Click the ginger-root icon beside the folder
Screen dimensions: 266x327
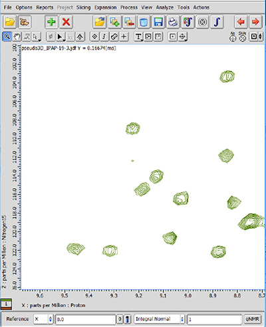25,22
